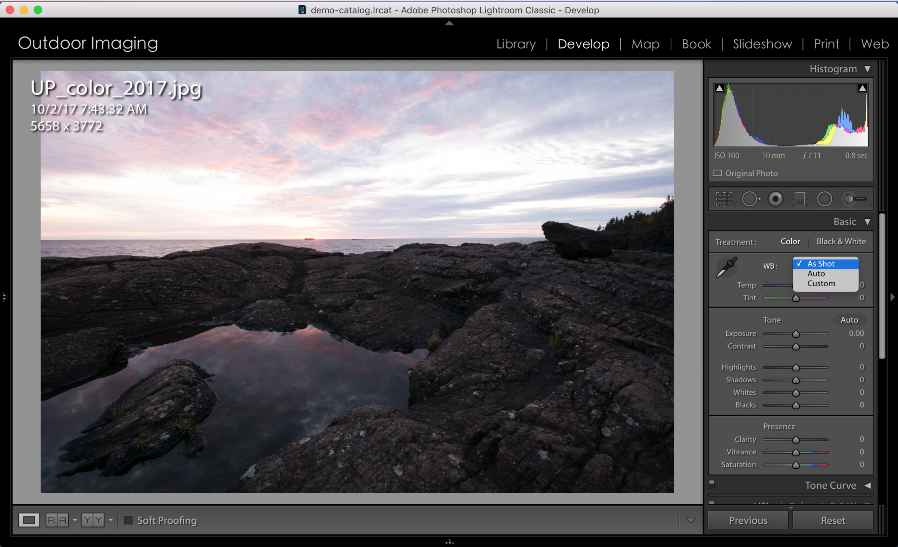
Task: Open the Web module
Action: point(874,44)
